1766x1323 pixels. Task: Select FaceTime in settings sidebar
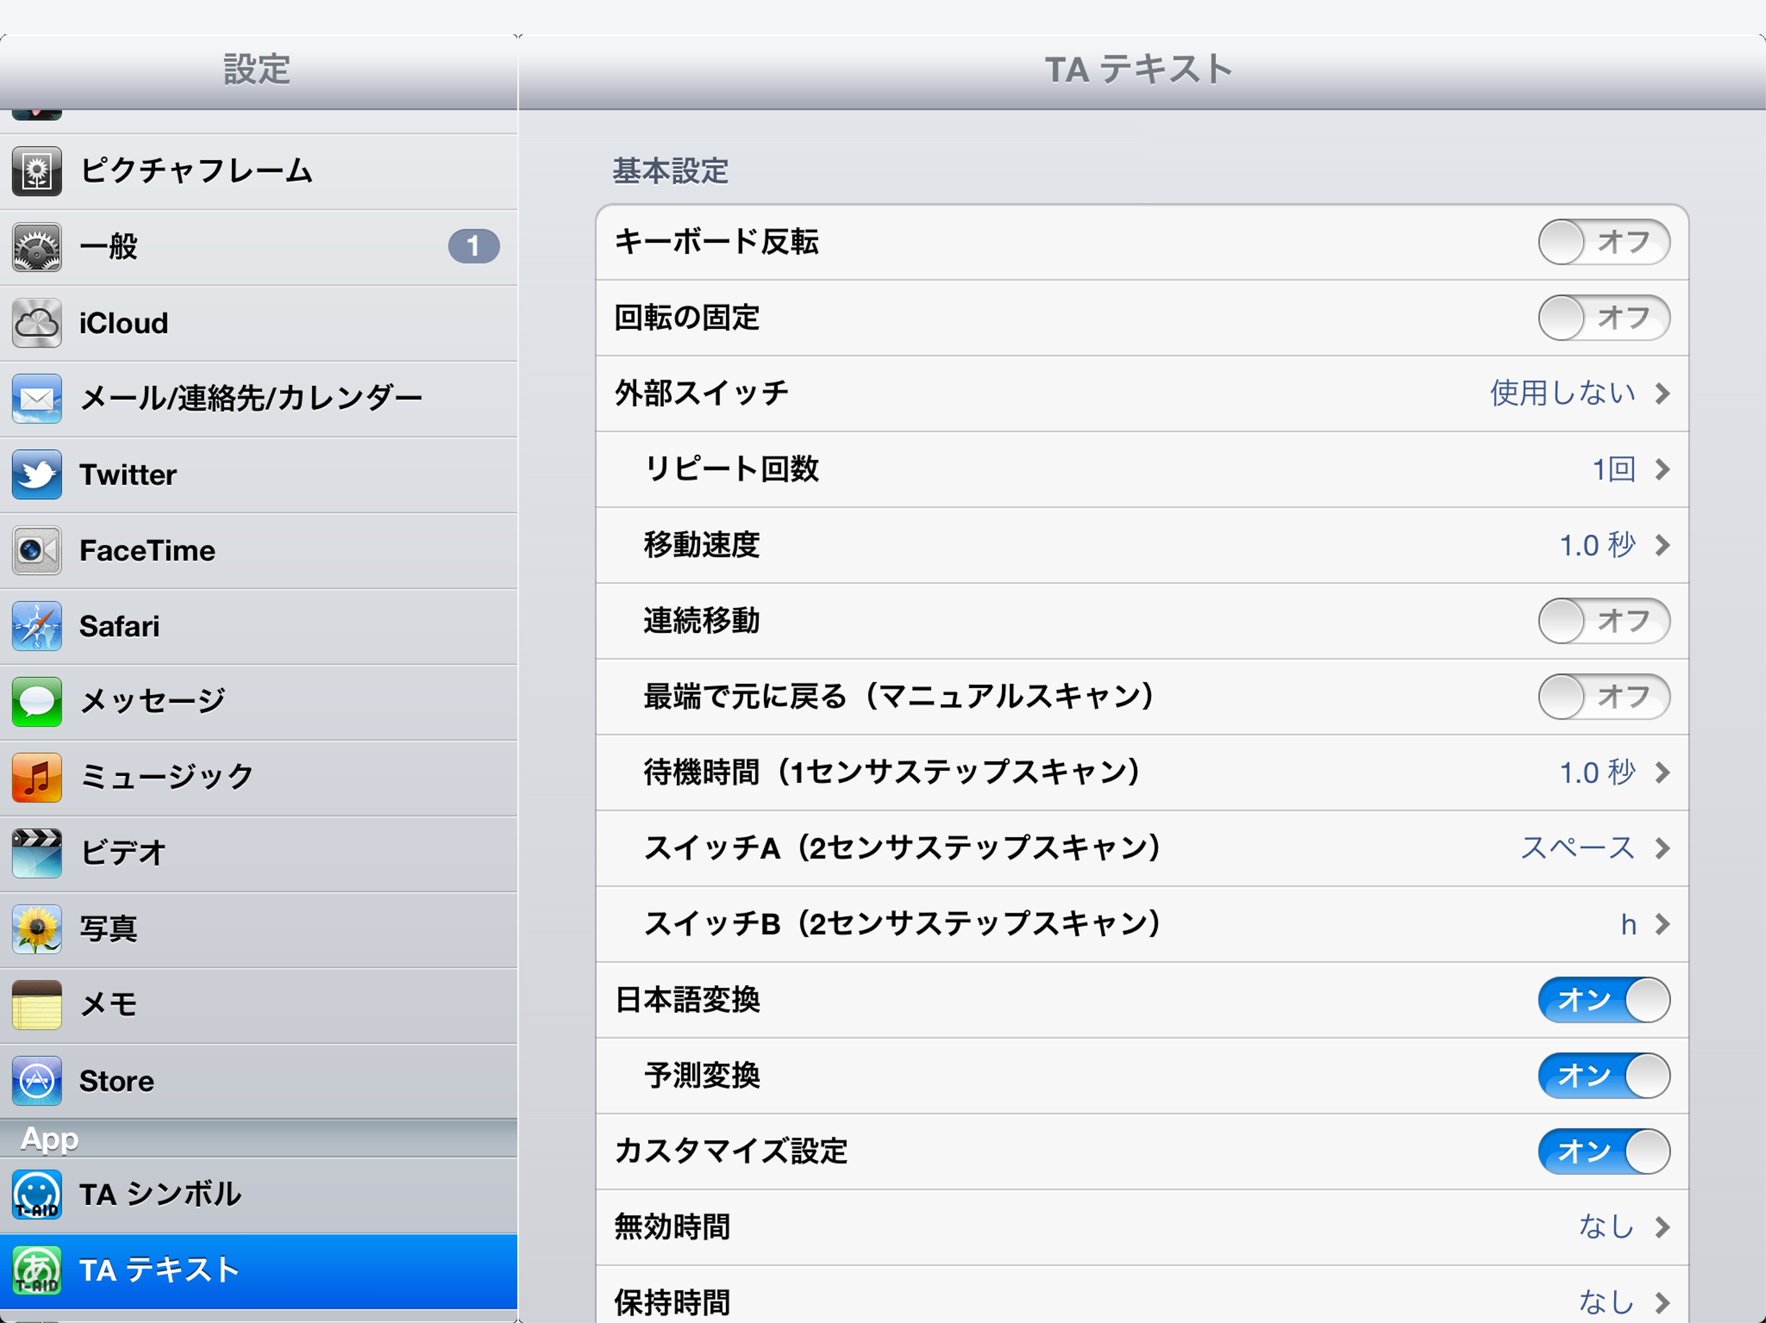click(259, 550)
